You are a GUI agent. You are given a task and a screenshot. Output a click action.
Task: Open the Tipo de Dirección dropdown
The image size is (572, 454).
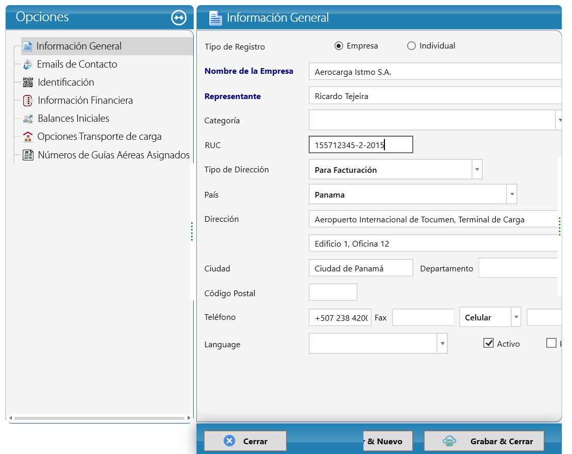(x=477, y=169)
